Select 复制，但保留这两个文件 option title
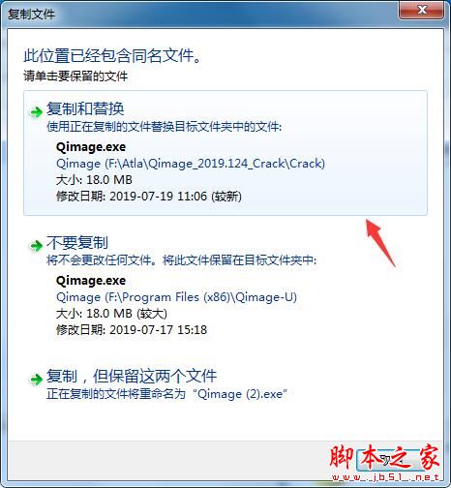Viewport: 451px width, 488px height. tap(132, 376)
